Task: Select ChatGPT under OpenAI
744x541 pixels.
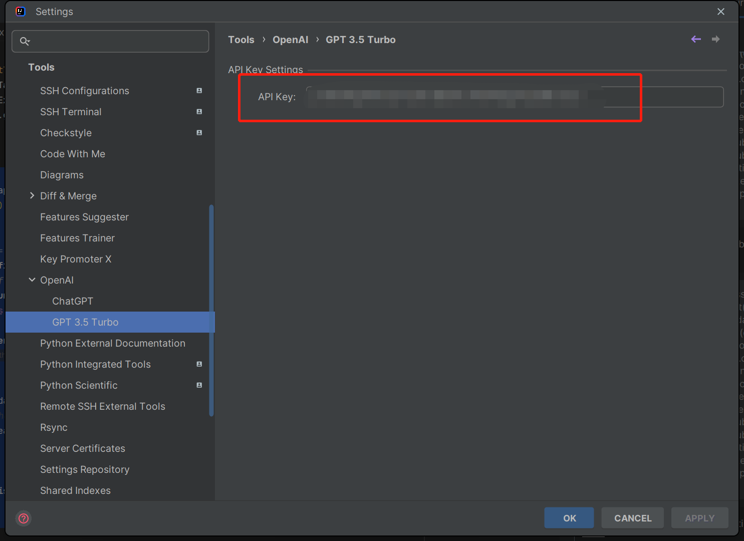Action: (73, 301)
